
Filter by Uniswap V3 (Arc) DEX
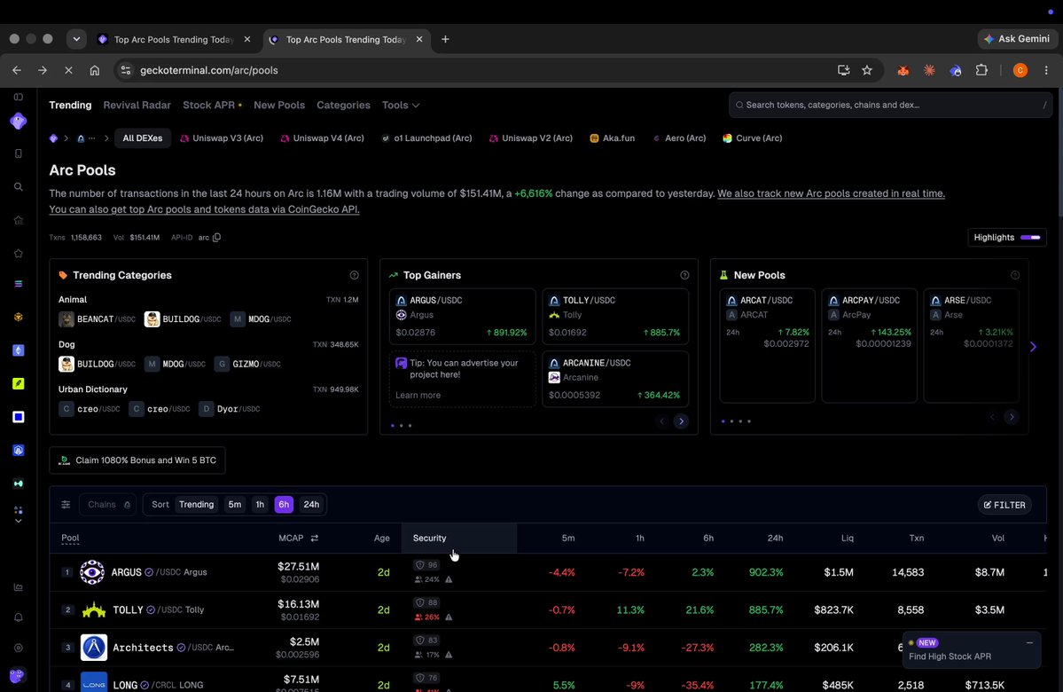pos(222,138)
